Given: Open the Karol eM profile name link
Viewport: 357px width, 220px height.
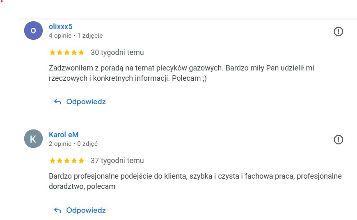Looking at the screenshot, I should pyautogui.click(x=64, y=135).
